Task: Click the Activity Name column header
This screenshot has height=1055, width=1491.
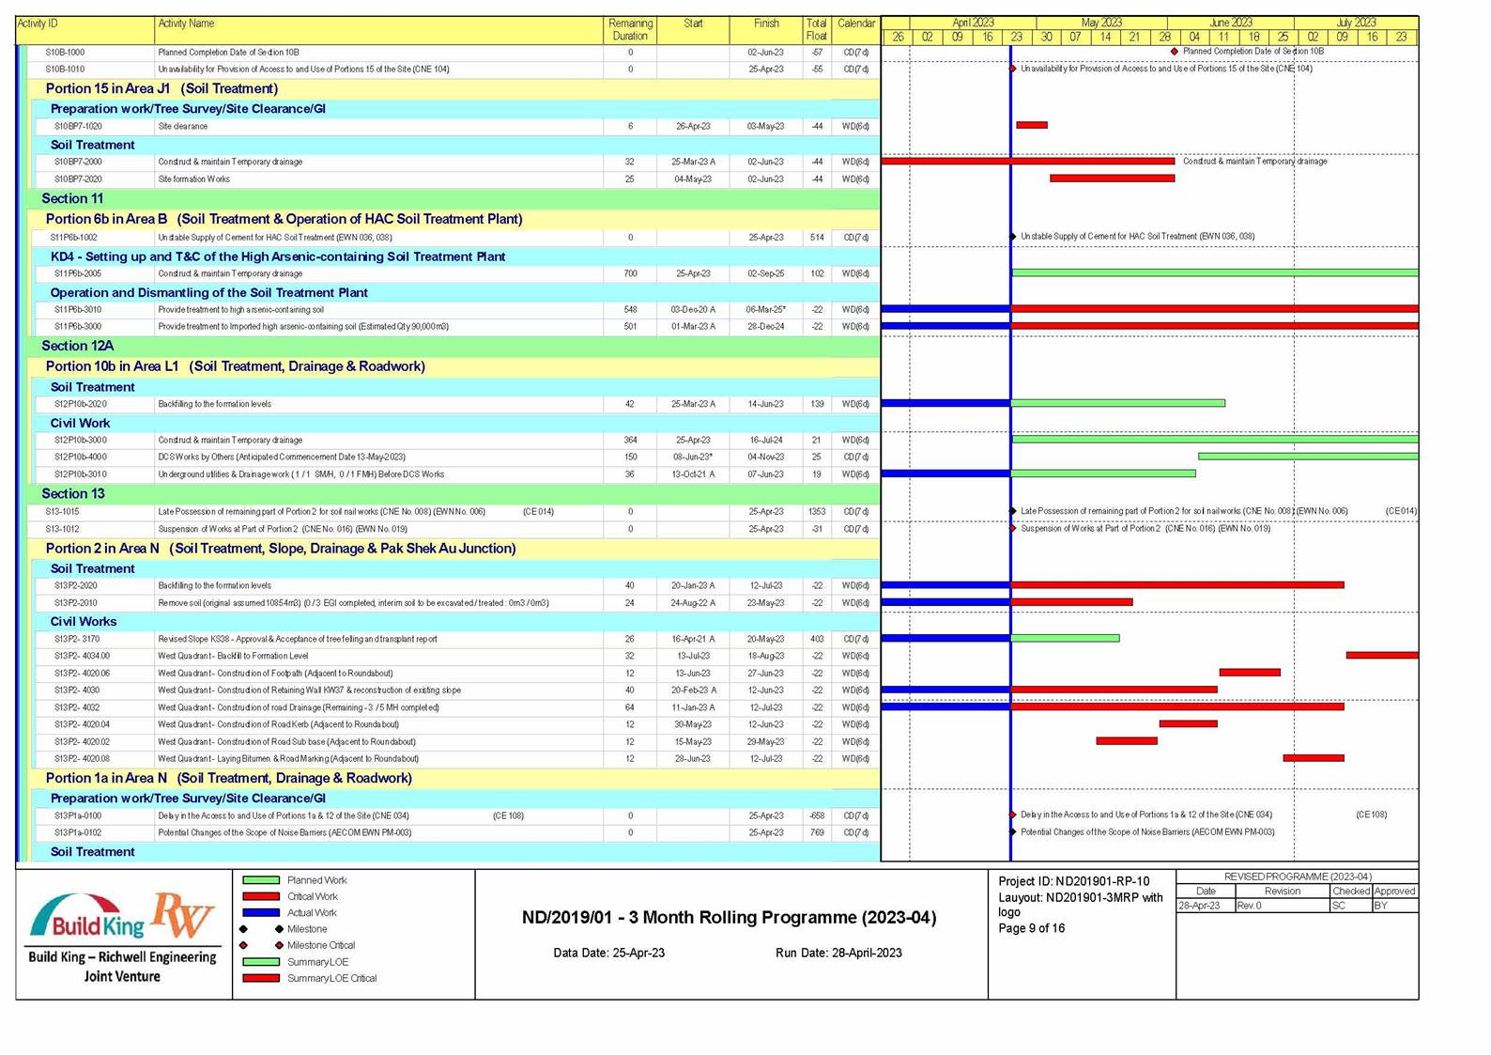Action: pos(378,29)
